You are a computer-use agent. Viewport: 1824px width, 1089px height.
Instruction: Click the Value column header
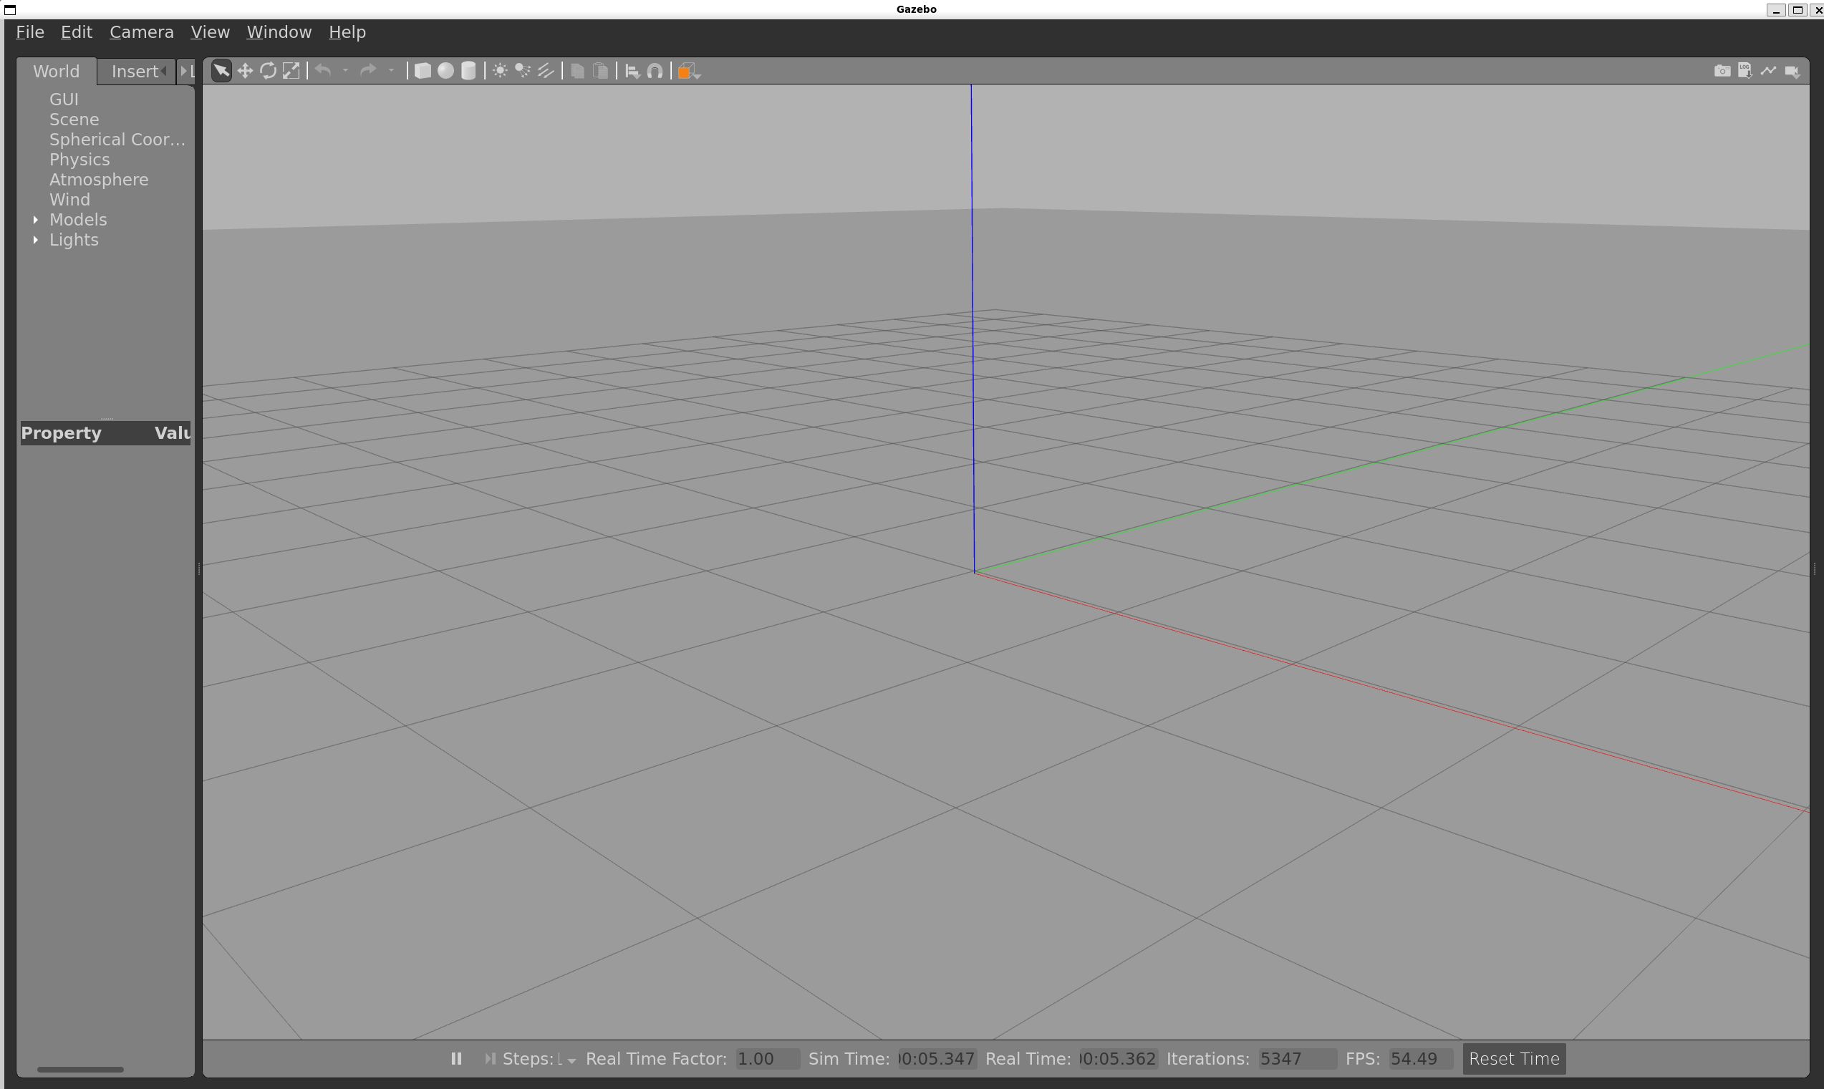173,433
